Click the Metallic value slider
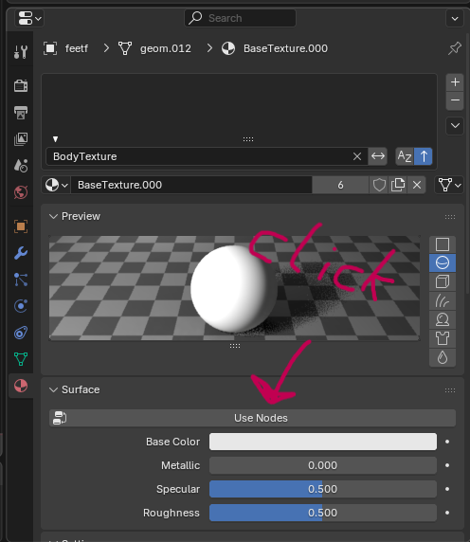Screen dimensions: 470x542 tap(323, 465)
